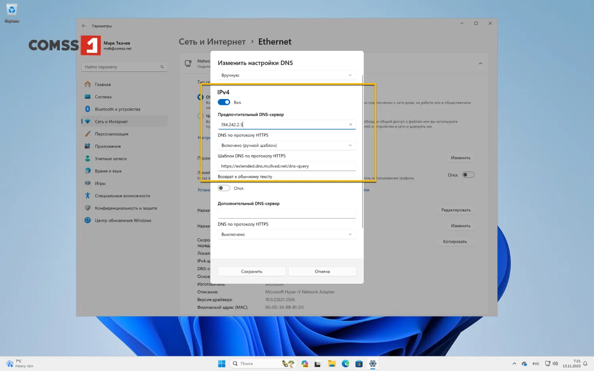The height and width of the screenshot is (371, 594).
Task: Open Время и язык in the sidebar
Action: click(125, 171)
